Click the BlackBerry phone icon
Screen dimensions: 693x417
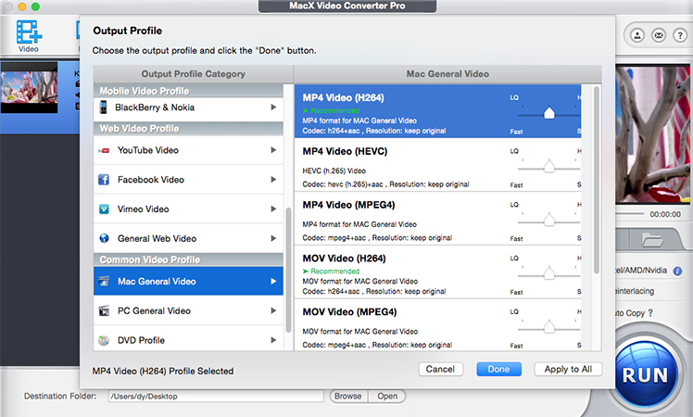click(x=104, y=107)
